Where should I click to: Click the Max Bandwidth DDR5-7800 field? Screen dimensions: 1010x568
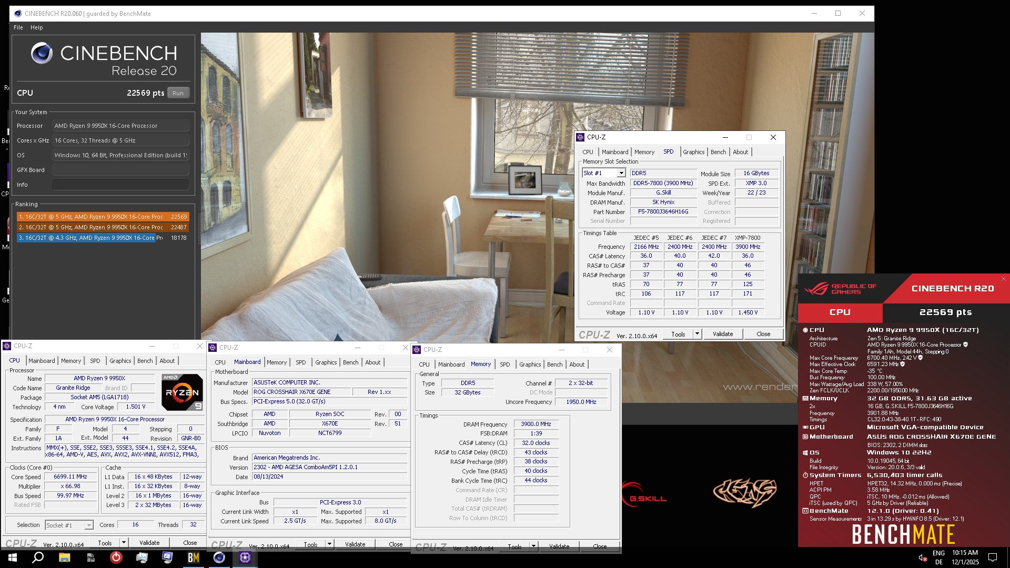[x=663, y=183]
